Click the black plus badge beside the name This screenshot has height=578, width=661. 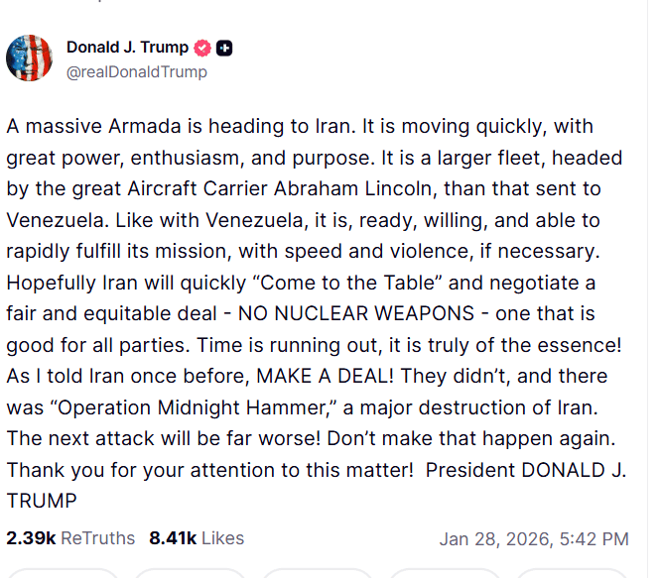225,48
